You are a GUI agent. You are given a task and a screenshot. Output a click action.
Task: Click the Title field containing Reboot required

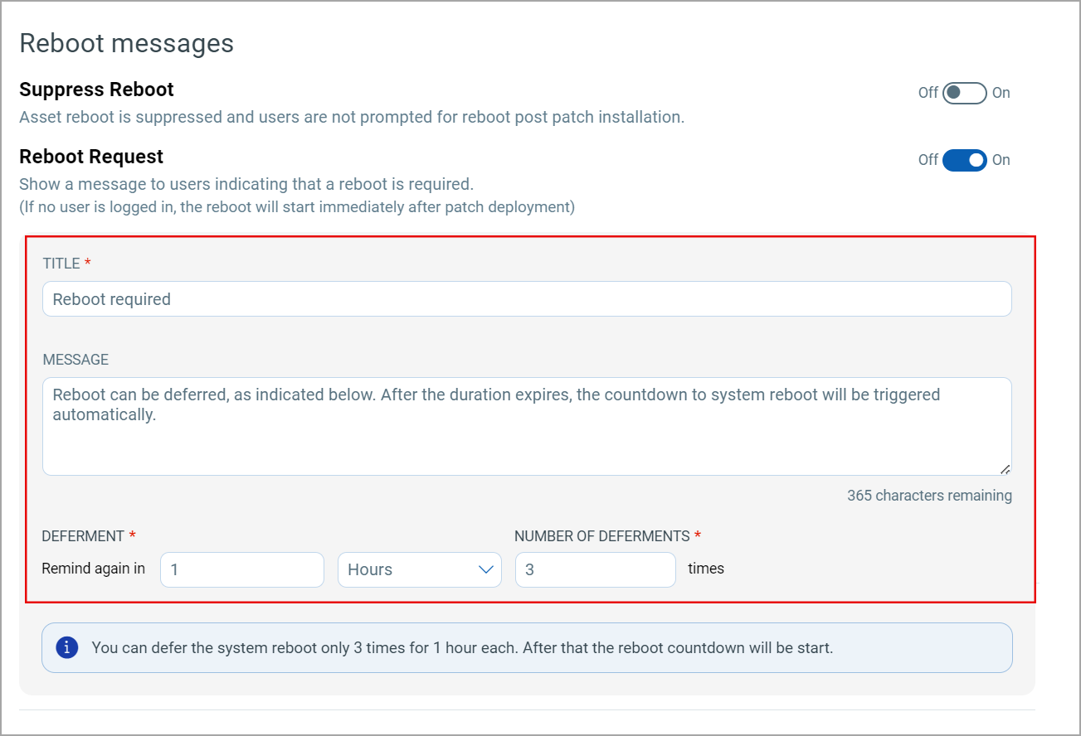coord(527,298)
